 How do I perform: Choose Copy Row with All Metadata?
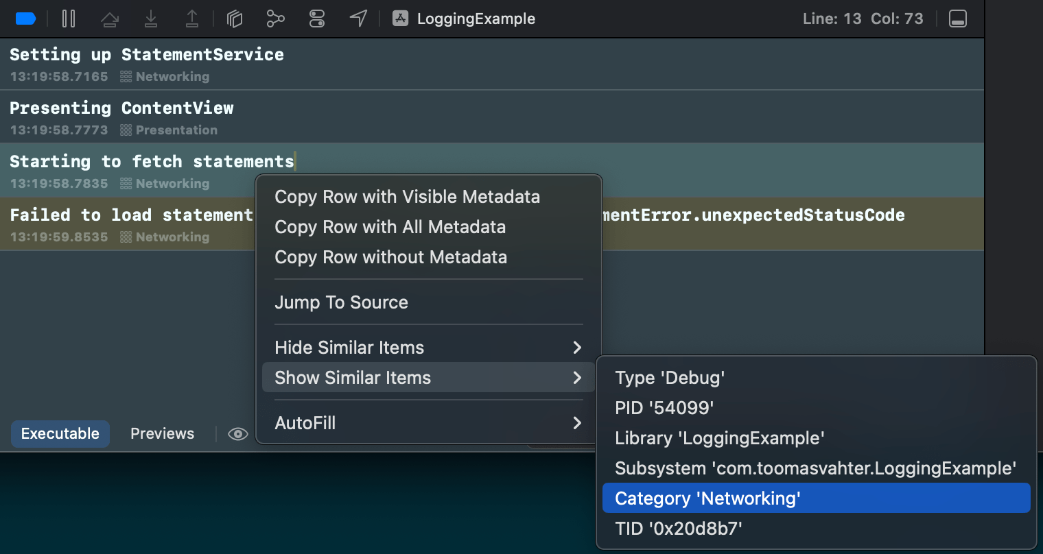[390, 227]
